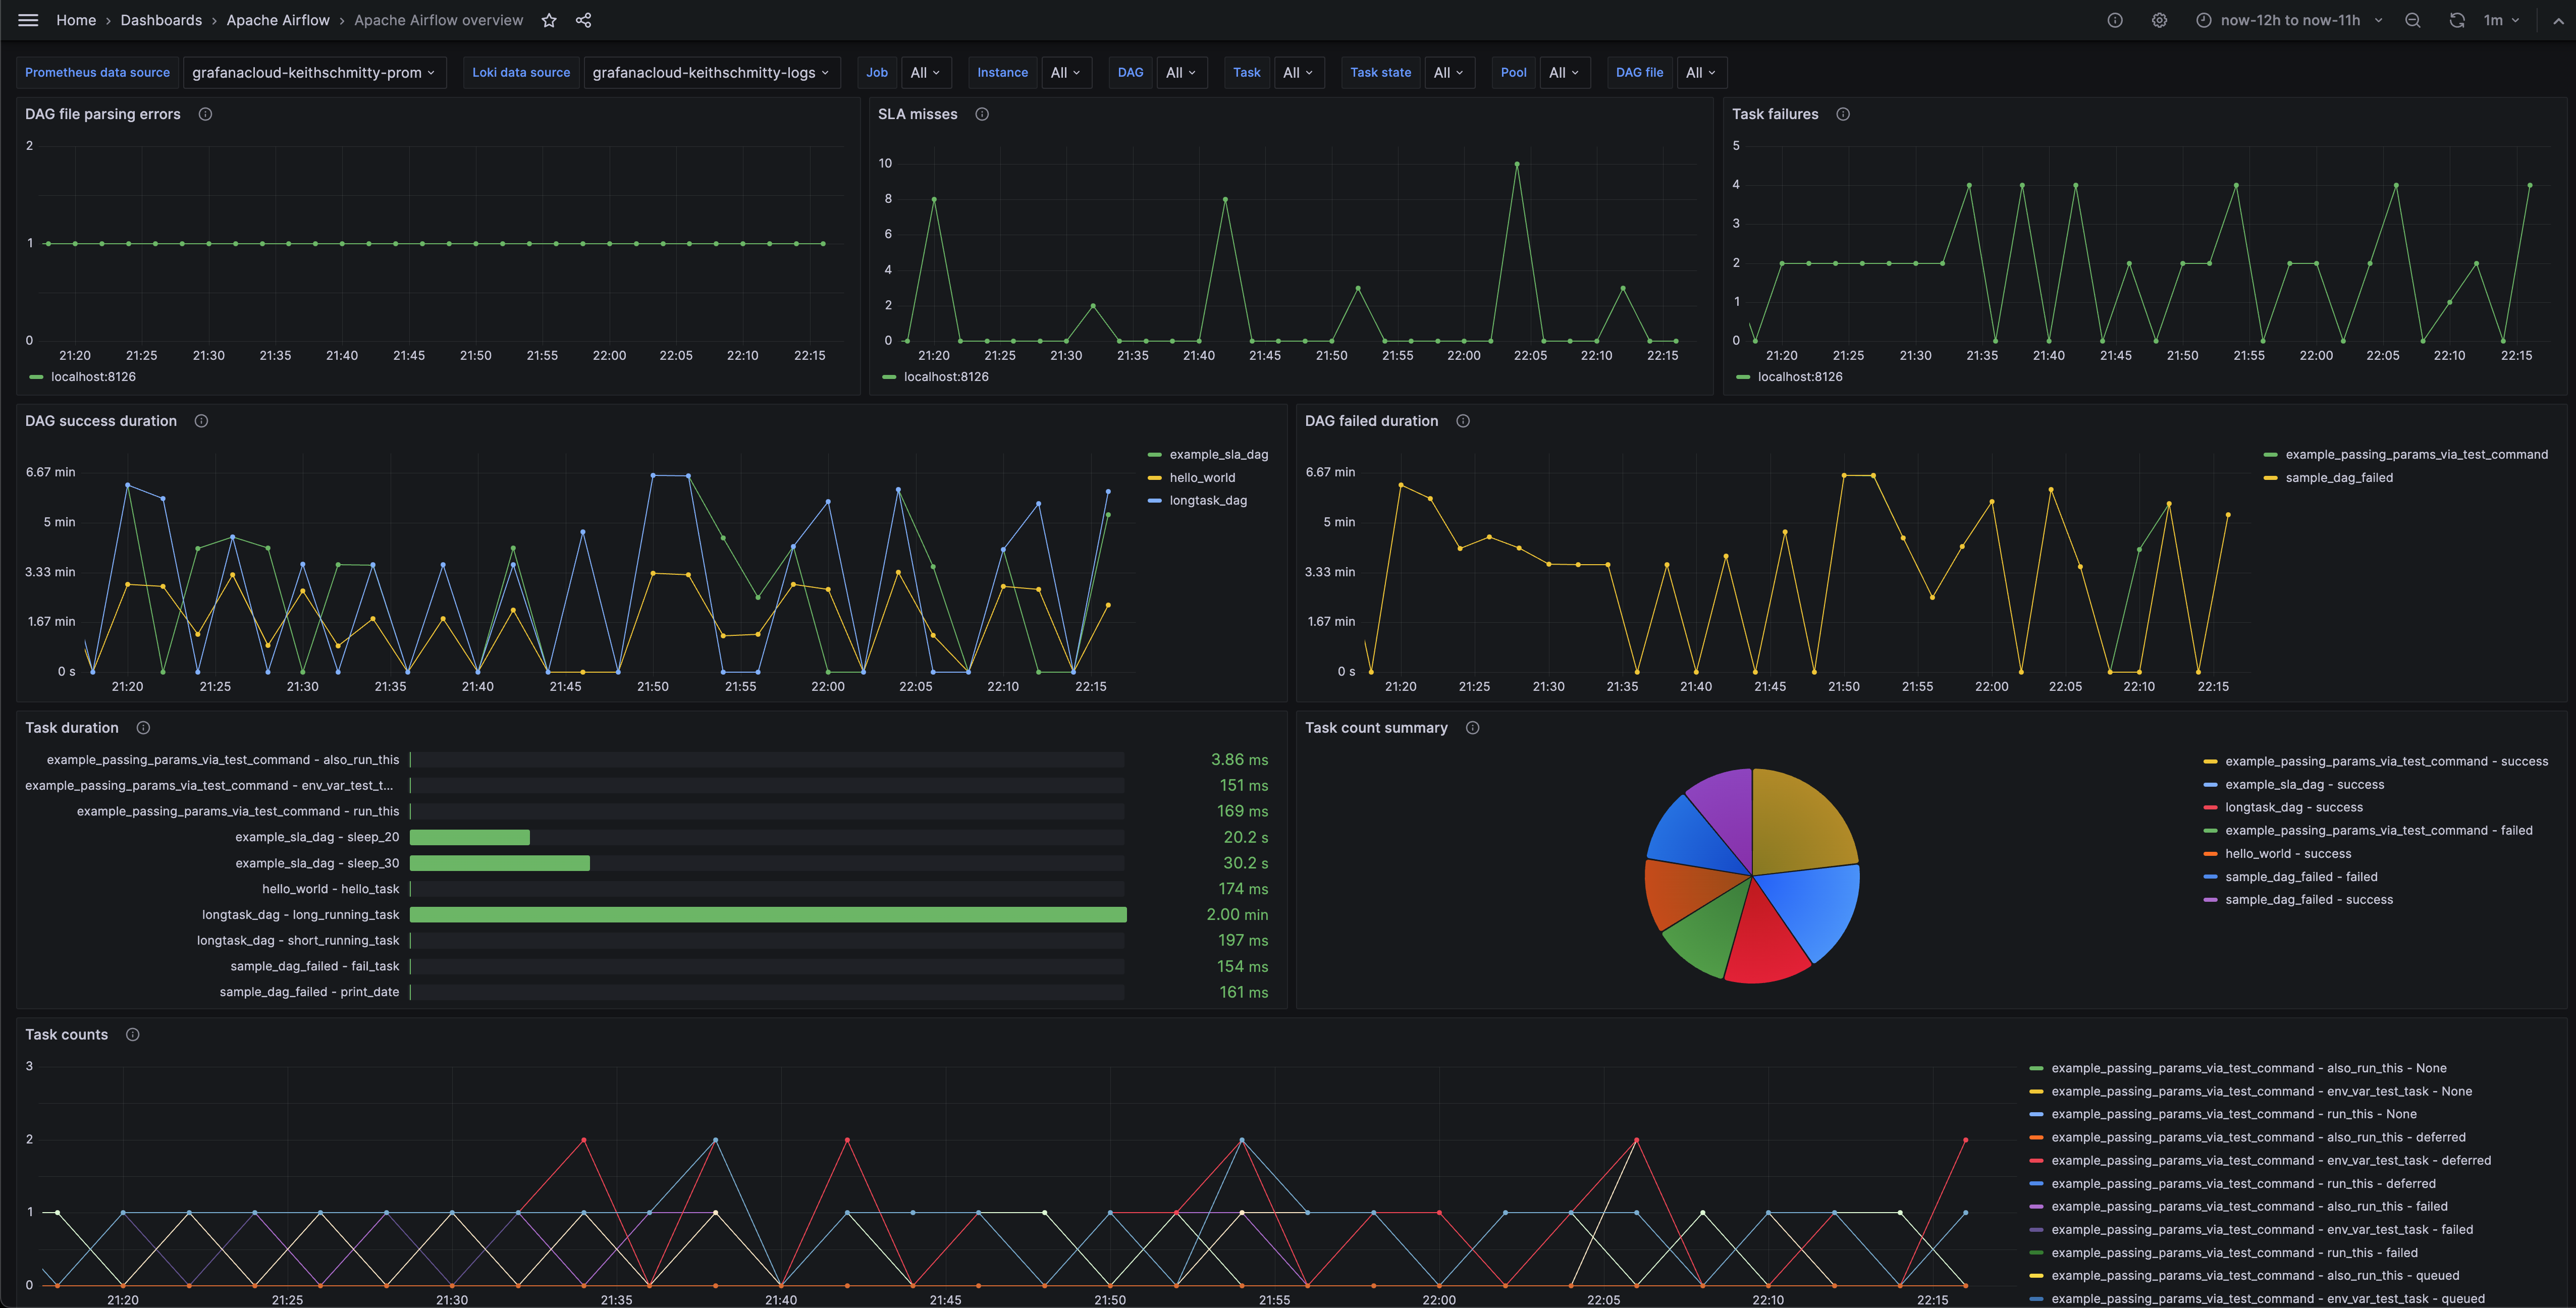Star the Apache Airflow overview dashboard

click(548, 20)
